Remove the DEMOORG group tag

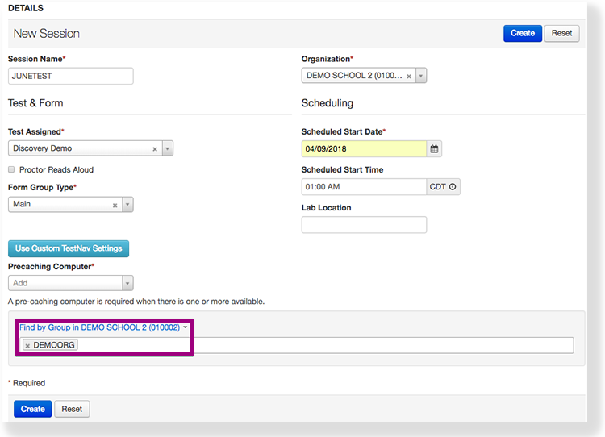tap(27, 345)
